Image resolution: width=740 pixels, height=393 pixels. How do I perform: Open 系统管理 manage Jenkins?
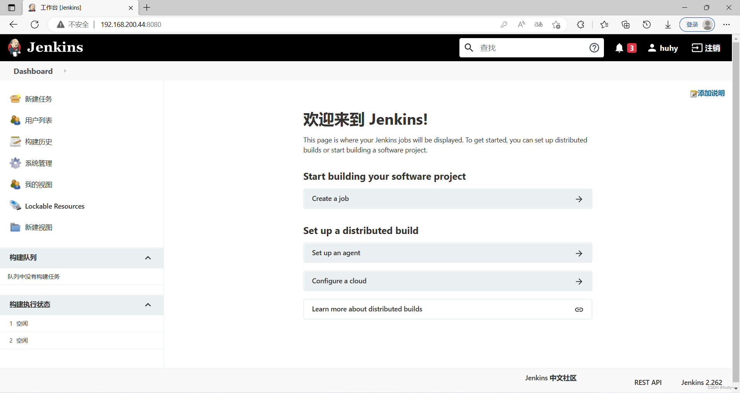[39, 163]
